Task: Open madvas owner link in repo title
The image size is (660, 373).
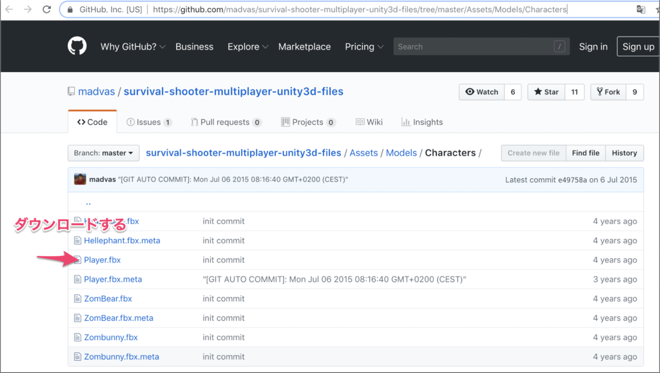Action: (x=97, y=91)
